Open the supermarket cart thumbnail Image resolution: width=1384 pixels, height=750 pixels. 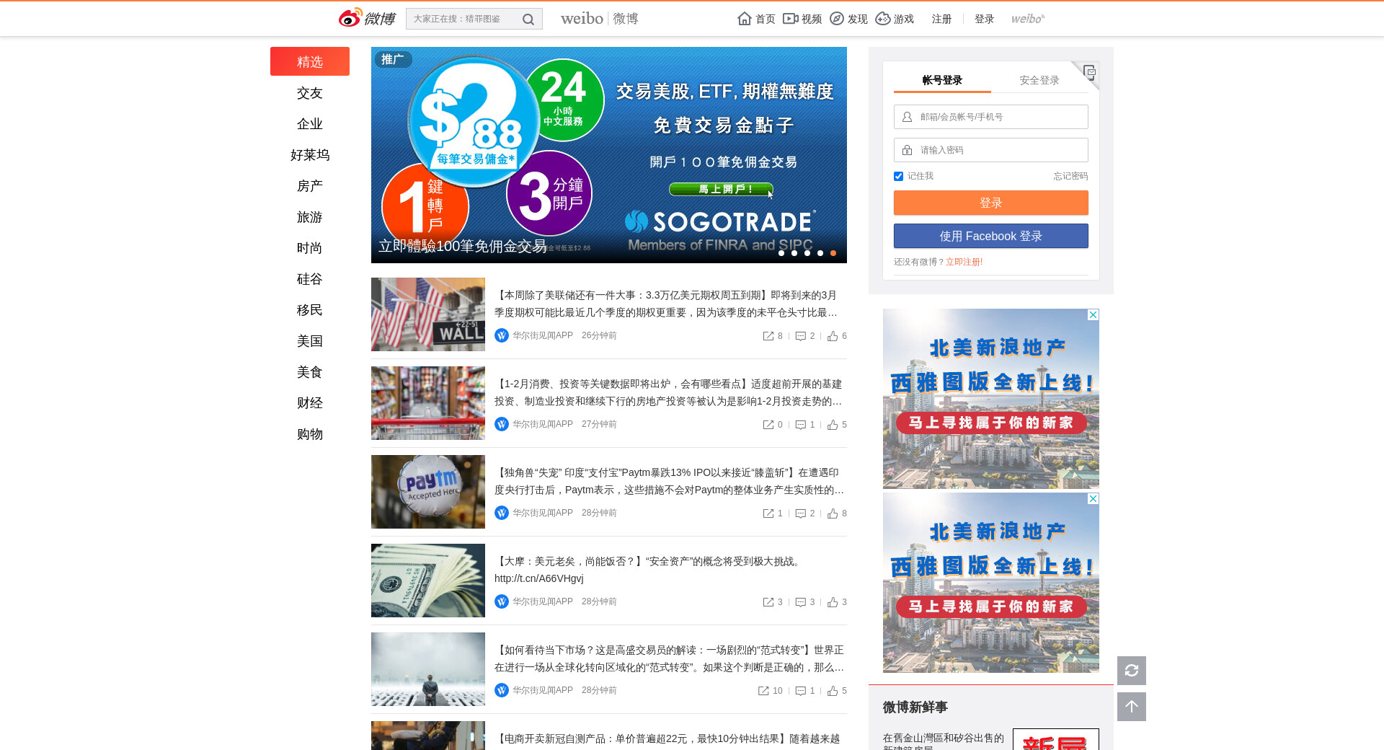coord(428,403)
